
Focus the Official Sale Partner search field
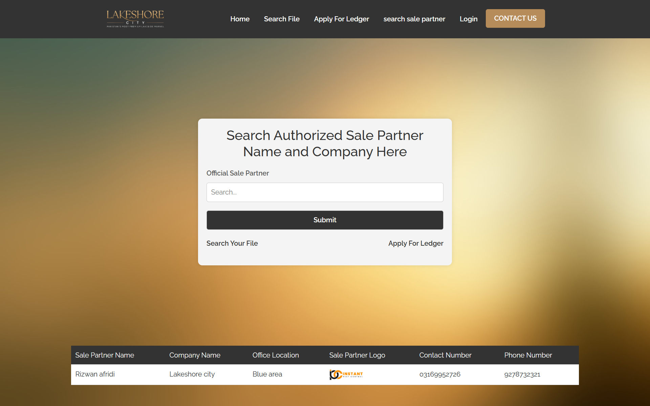point(325,192)
